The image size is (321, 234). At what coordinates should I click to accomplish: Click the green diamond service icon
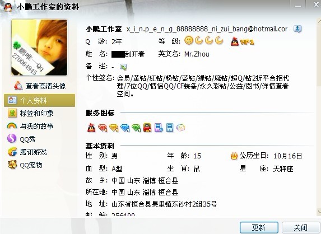pyautogui.click(x=136, y=128)
